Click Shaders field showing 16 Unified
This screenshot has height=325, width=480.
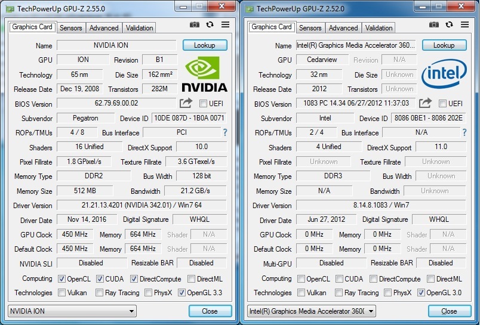pos(90,147)
